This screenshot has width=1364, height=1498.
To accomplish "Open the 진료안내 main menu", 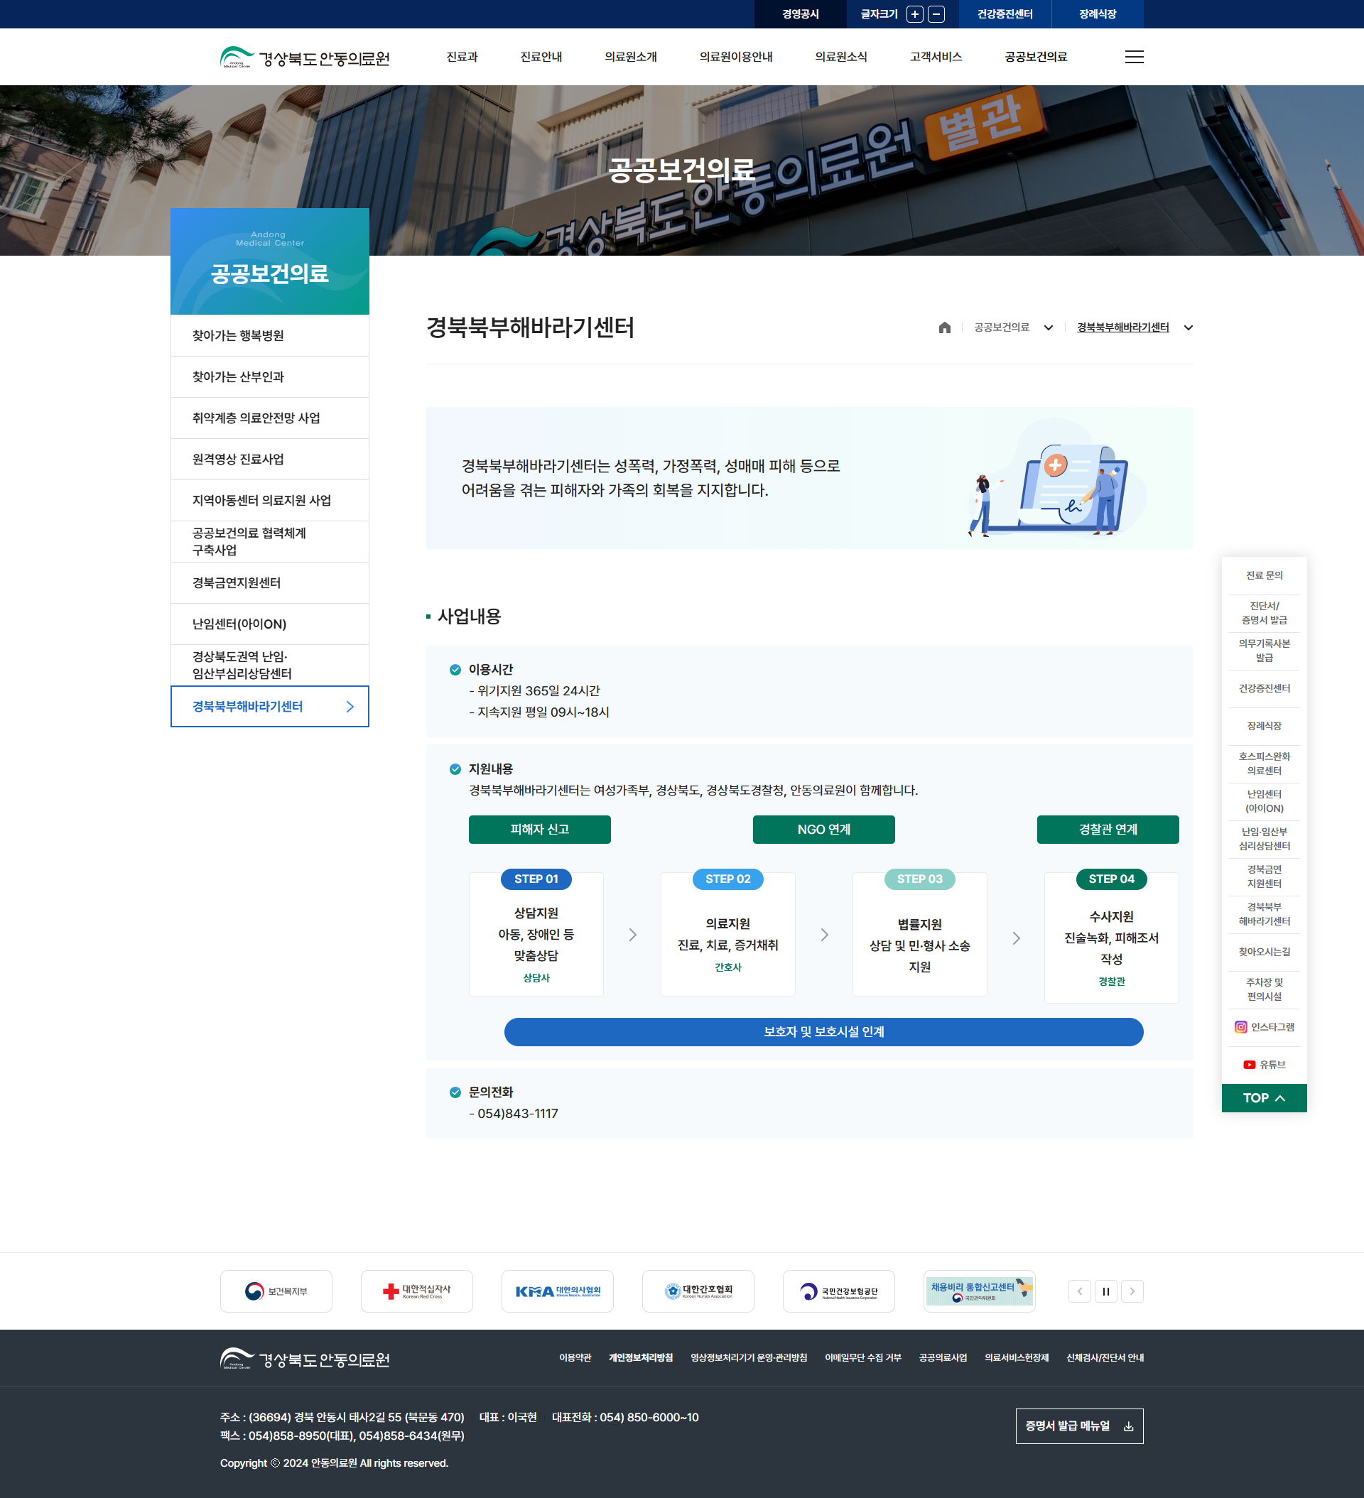I will point(541,58).
